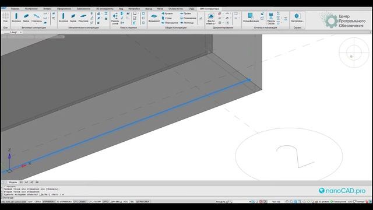Open the Построение ribbon tab
373x210 pixels.
[x=31, y=9]
